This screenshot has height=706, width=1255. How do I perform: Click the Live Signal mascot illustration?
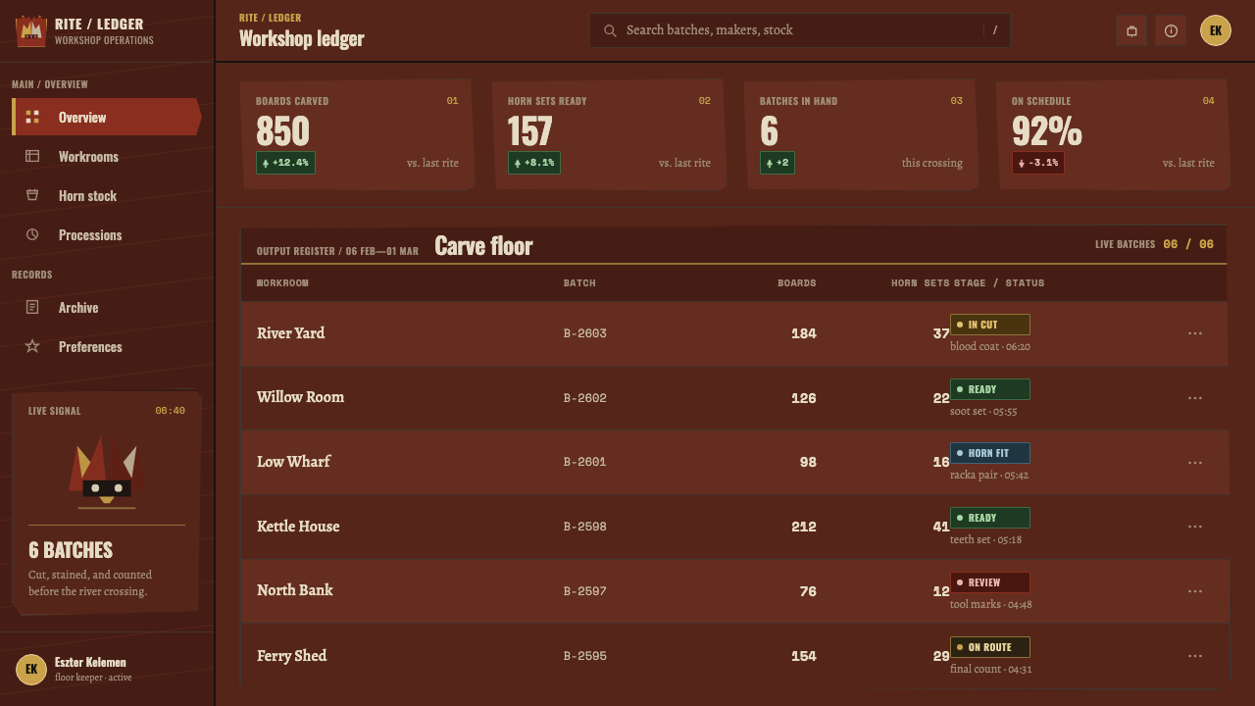coord(107,474)
